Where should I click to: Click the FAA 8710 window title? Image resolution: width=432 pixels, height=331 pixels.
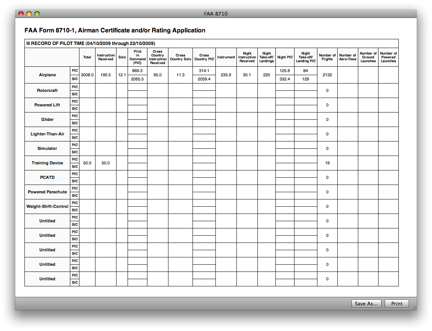[216, 14]
